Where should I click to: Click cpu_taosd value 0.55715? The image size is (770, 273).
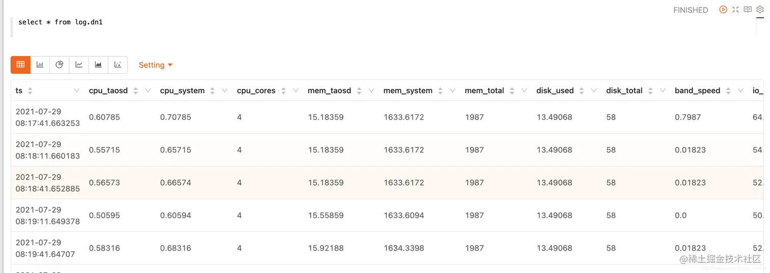pyautogui.click(x=104, y=150)
